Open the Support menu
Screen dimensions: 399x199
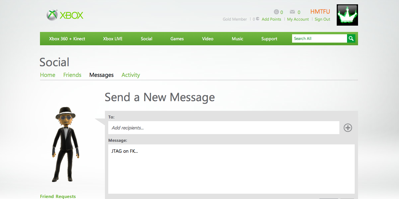(269, 39)
